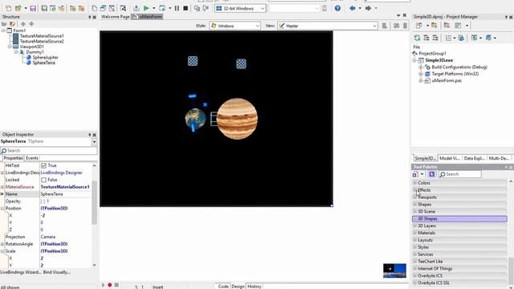Image resolution: width=514 pixels, height=289 pixels.
Task: Click the Bind Visually link
Action: pos(56,272)
